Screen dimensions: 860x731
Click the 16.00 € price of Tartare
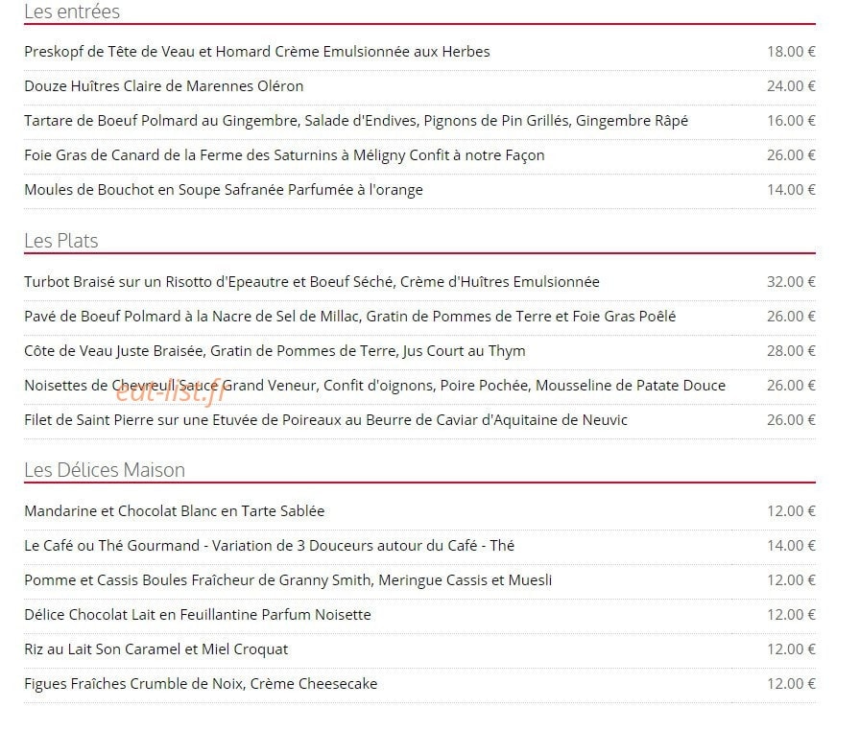click(x=791, y=121)
